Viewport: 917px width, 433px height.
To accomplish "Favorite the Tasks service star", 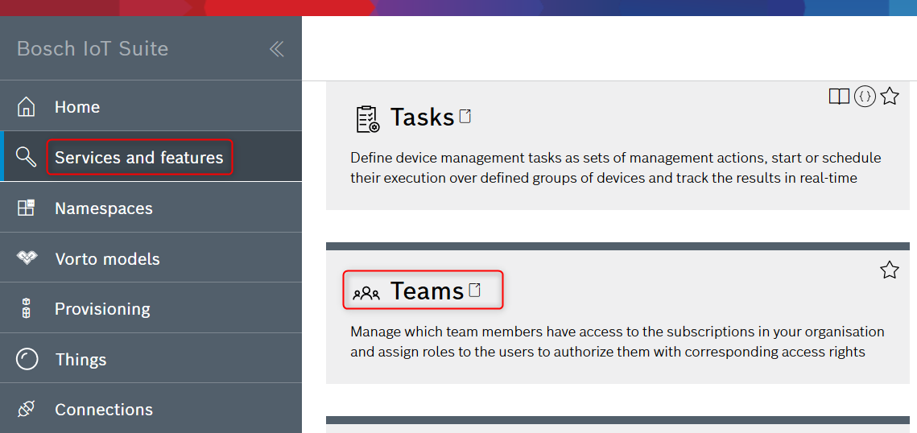I will [x=890, y=96].
